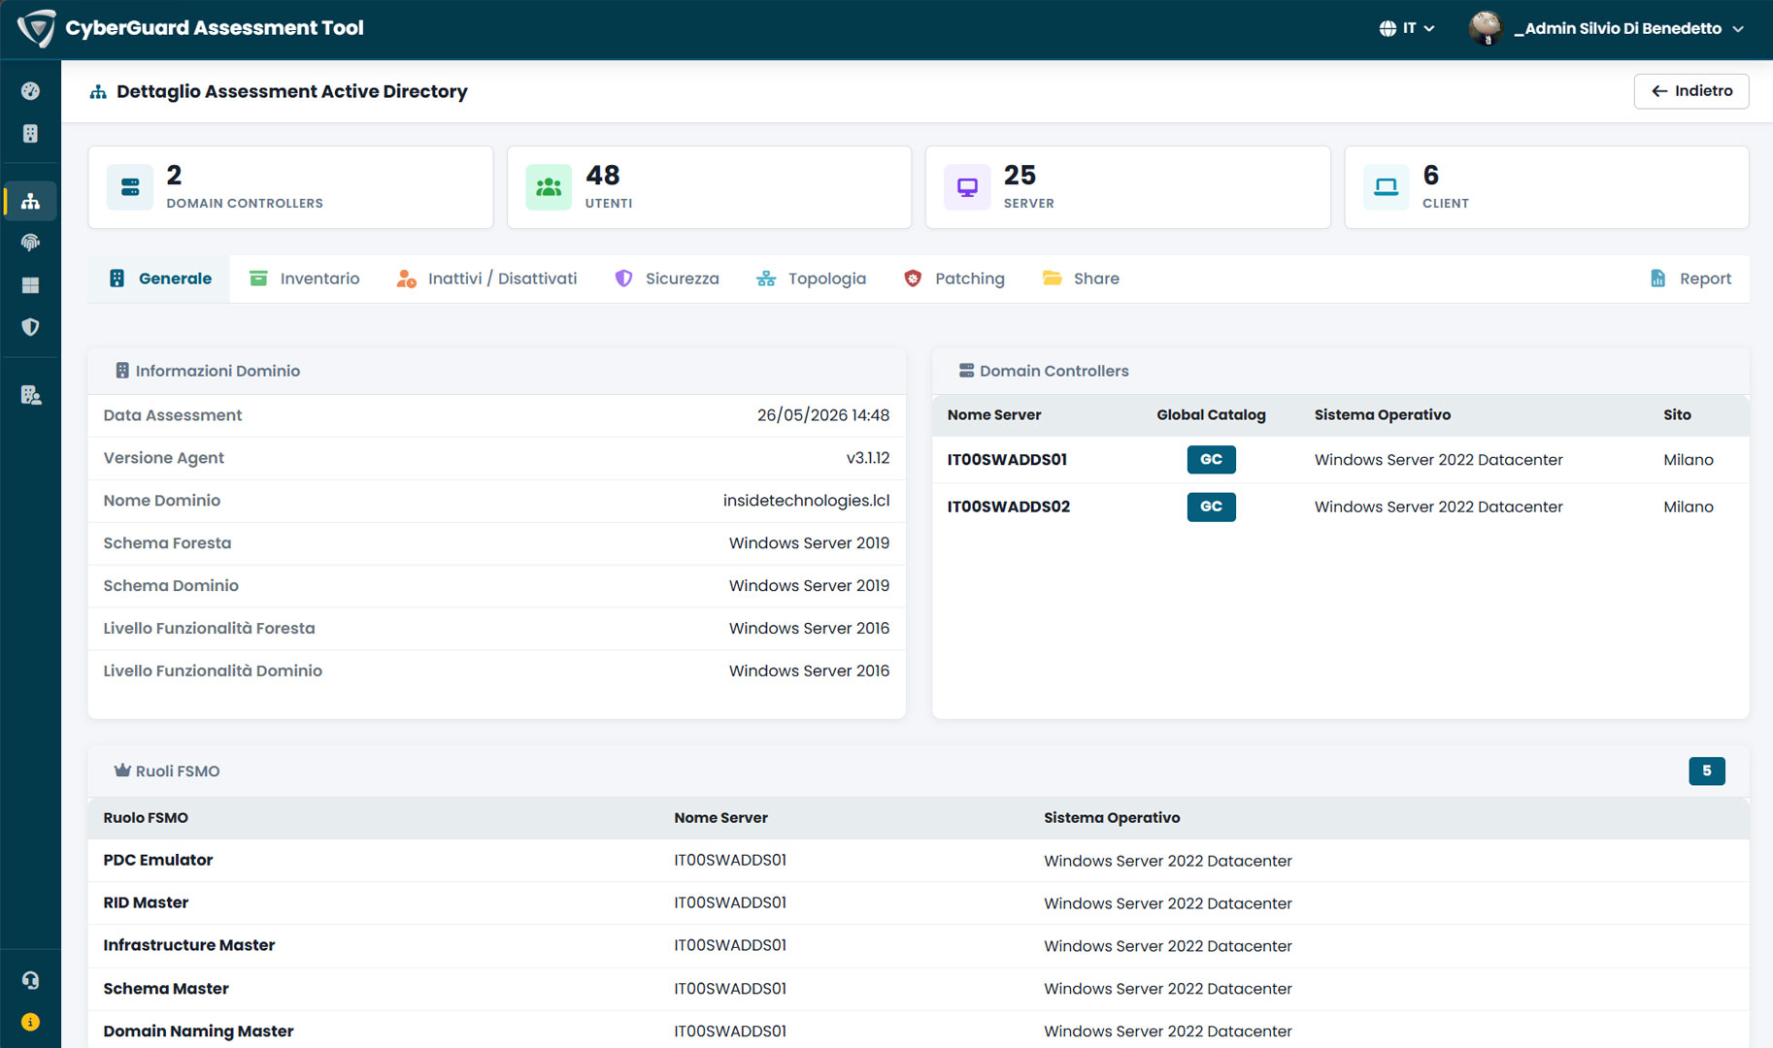Click the Ruolo FSMO column header

pos(146,818)
